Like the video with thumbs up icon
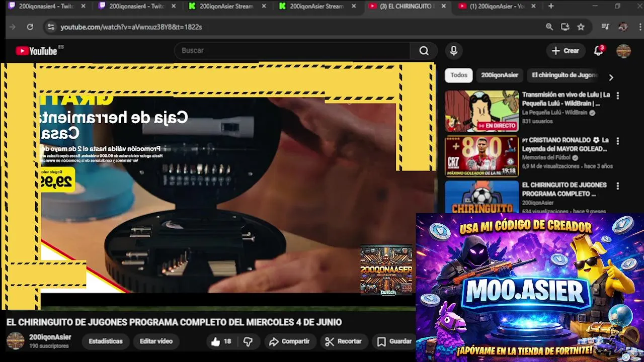Viewport: 644px width, 362px height. coord(216,342)
